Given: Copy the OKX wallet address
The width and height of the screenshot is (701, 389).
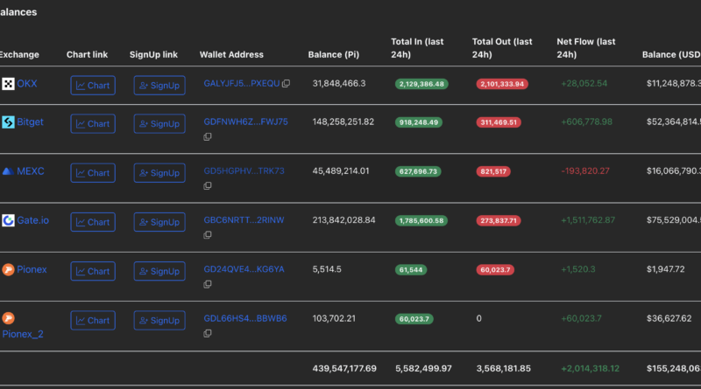Looking at the screenshot, I should click(x=287, y=84).
